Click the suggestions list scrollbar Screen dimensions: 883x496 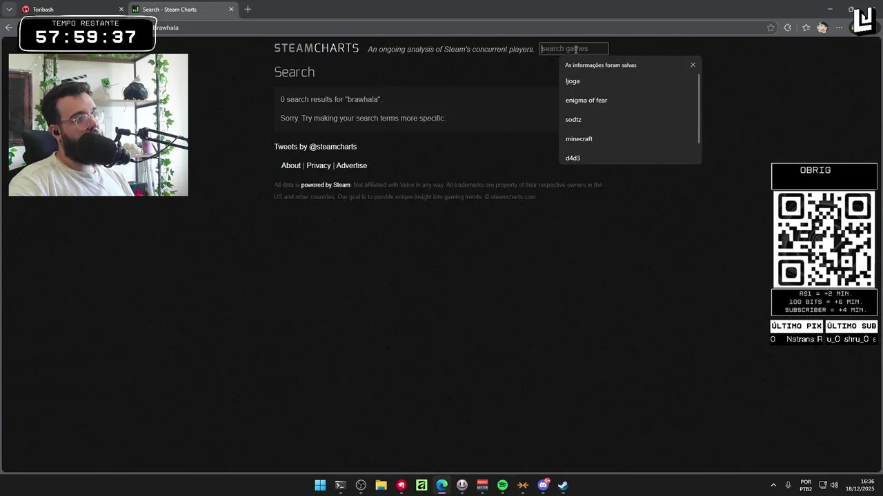(700, 109)
